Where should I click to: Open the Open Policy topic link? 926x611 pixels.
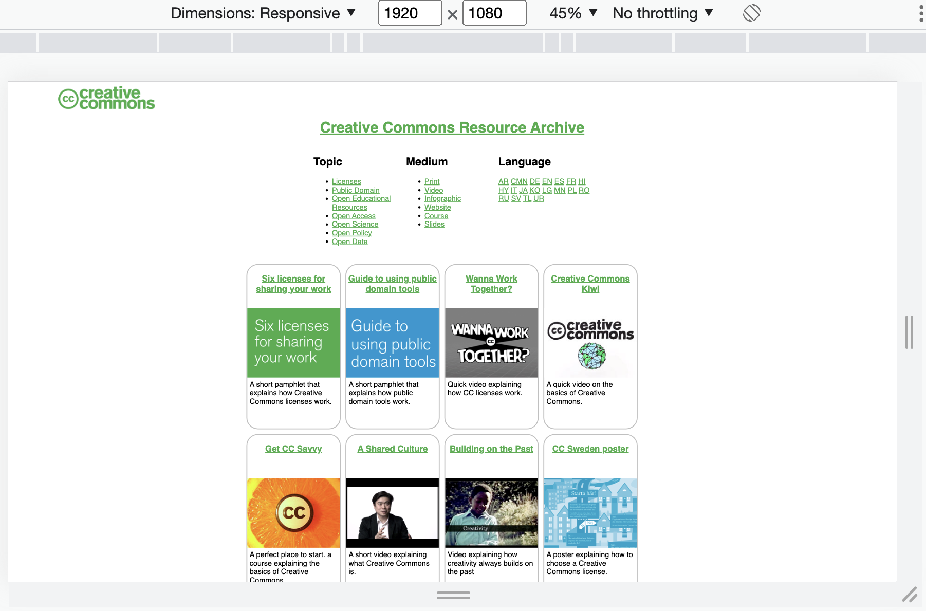[x=352, y=233]
